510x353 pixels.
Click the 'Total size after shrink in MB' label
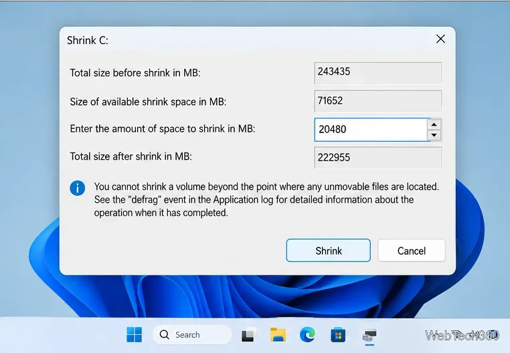click(x=131, y=156)
